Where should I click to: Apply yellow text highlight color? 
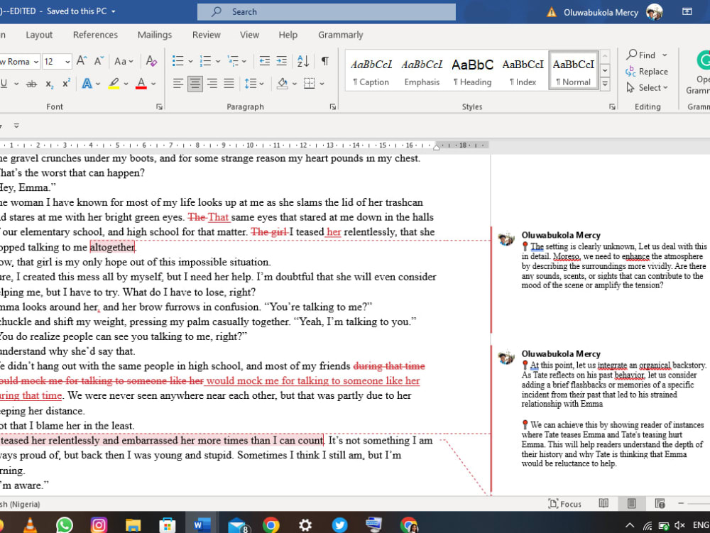click(114, 83)
